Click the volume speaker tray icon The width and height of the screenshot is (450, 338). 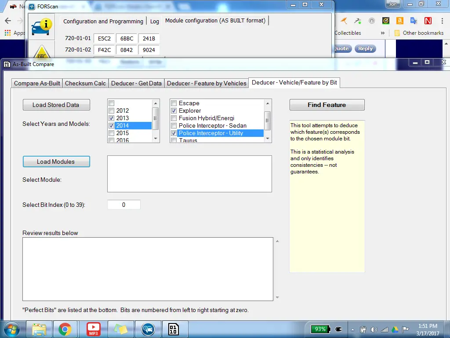click(374, 330)
